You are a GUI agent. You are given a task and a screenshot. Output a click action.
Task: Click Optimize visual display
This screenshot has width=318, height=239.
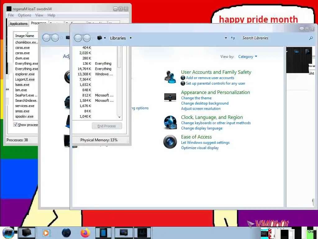tap(200, 148)
